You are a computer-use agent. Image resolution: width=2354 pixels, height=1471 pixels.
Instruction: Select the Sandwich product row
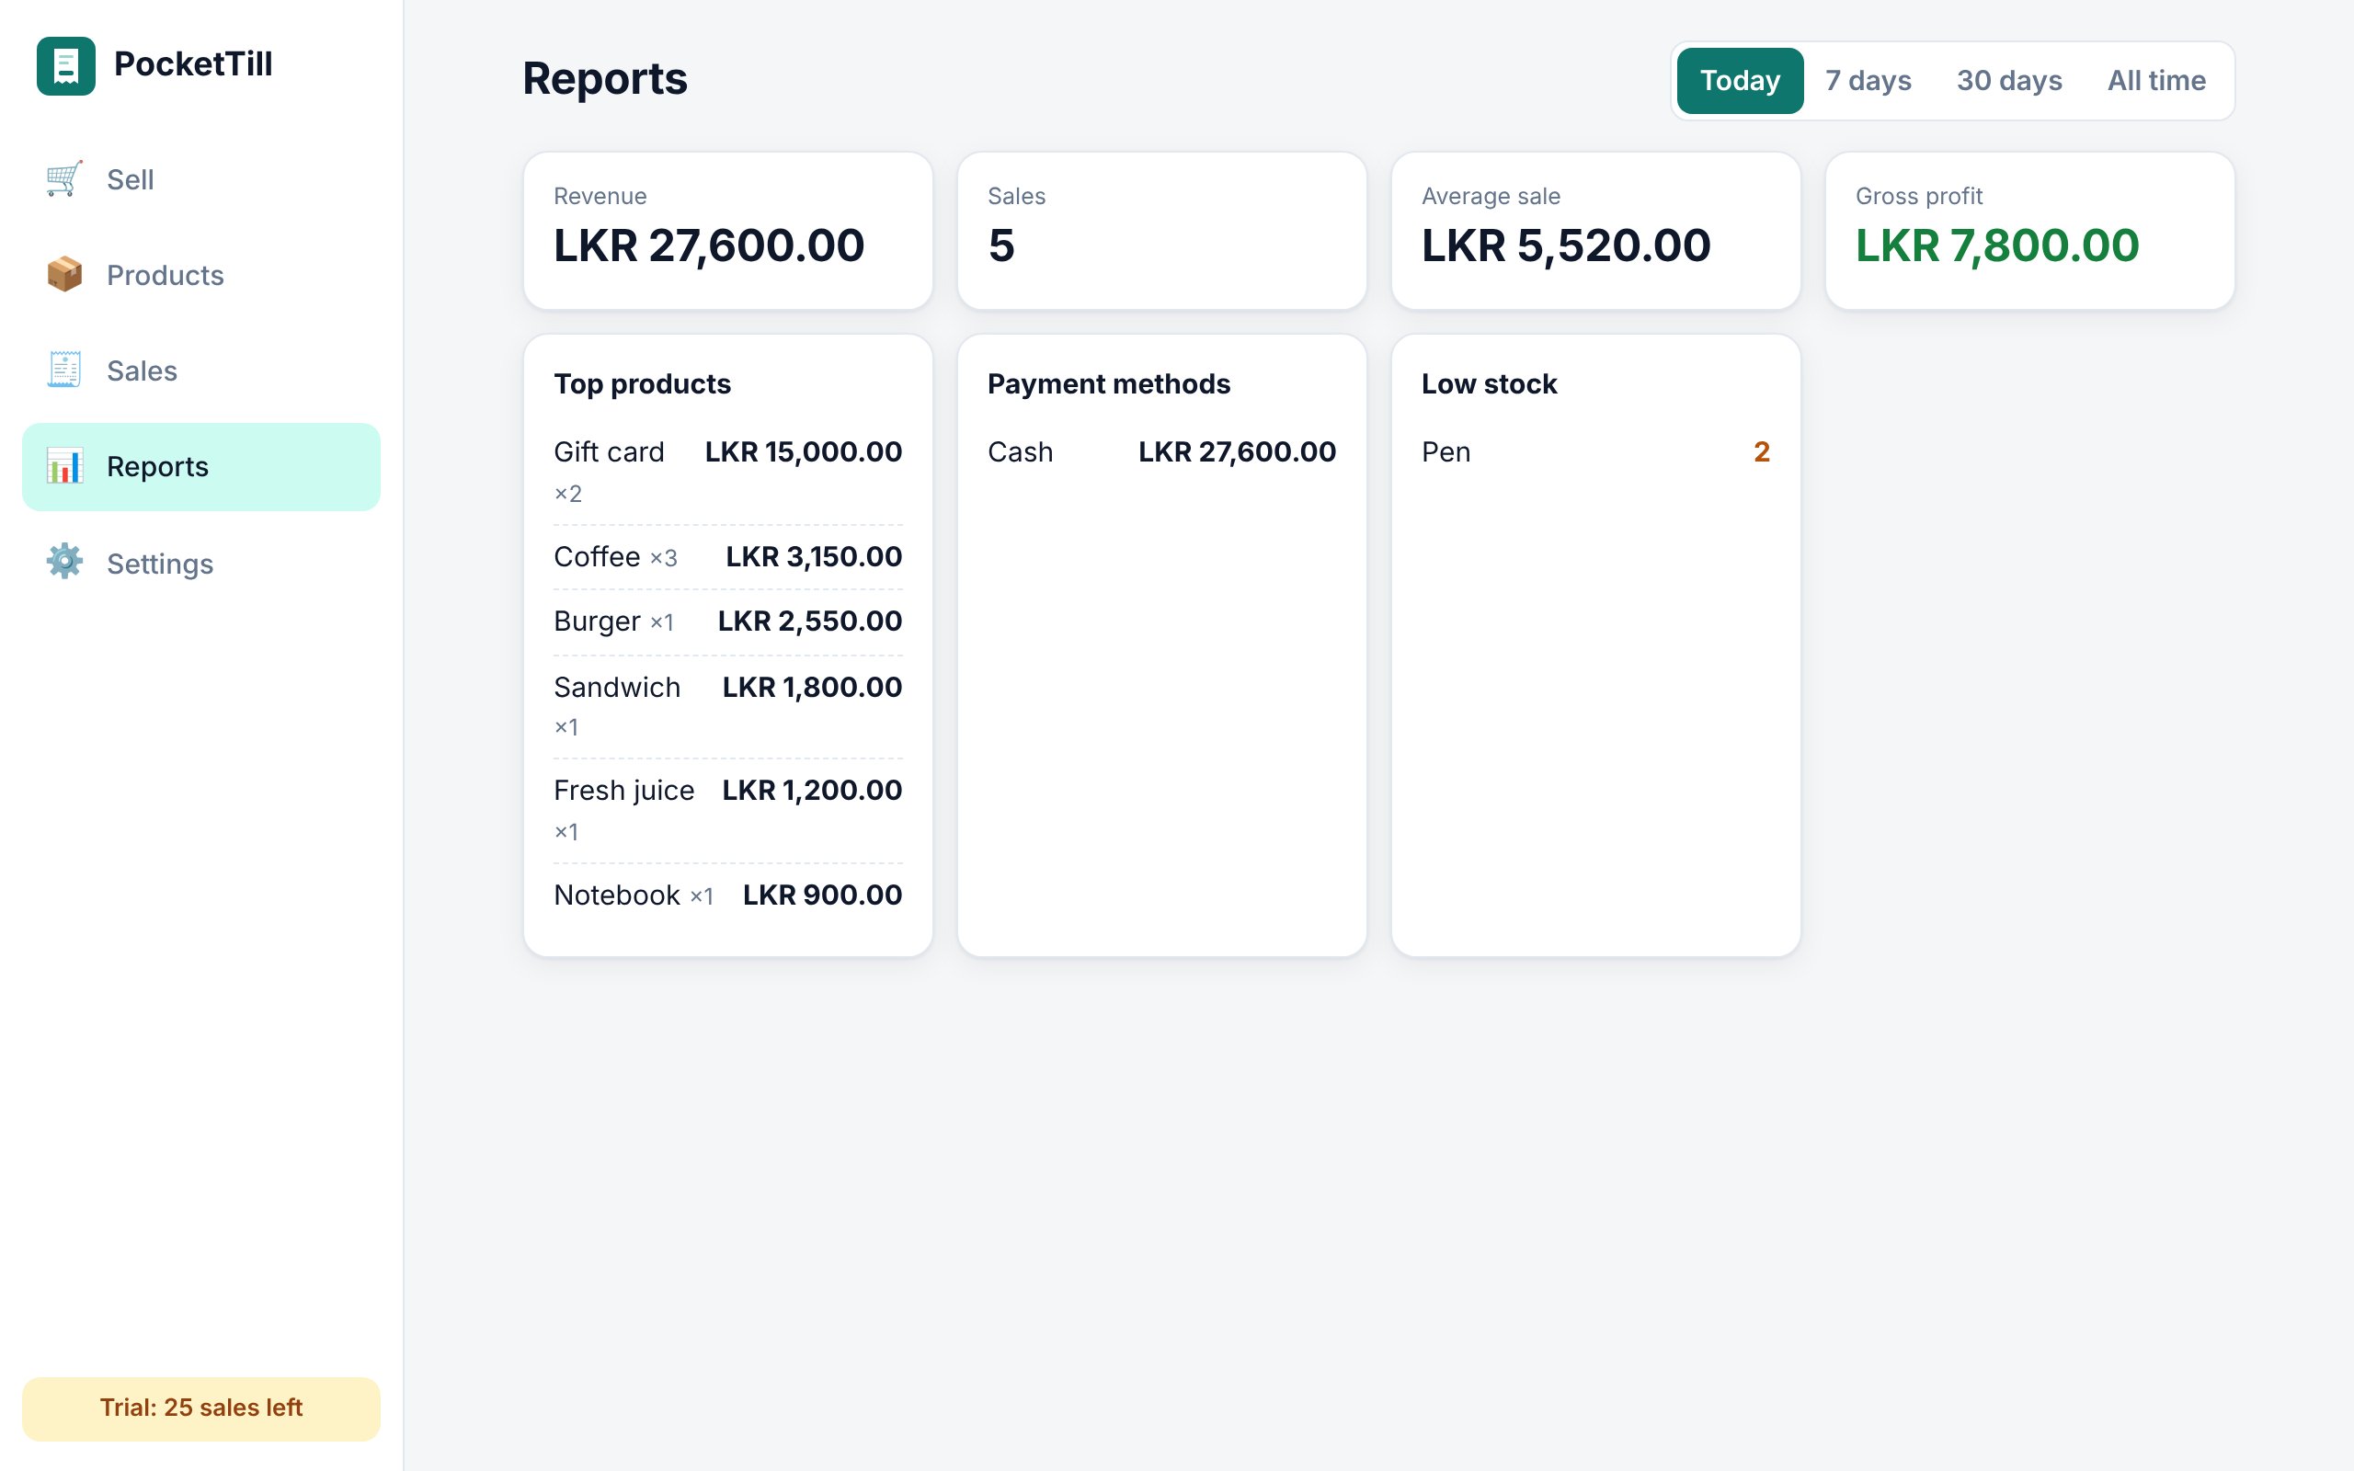coord(727,706)
